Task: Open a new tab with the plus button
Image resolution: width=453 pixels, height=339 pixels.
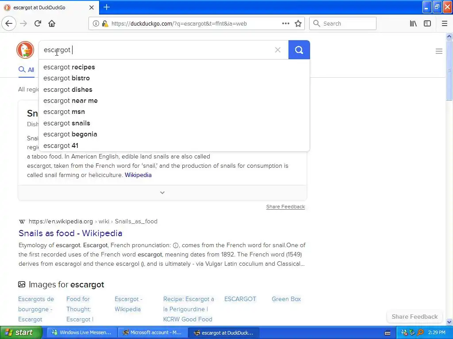Action: coord(107,7)
